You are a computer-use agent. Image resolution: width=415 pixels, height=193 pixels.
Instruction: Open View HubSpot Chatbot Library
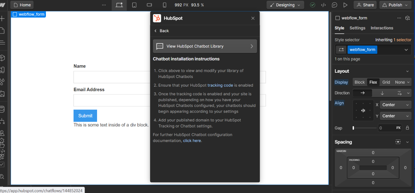(205, 46)
